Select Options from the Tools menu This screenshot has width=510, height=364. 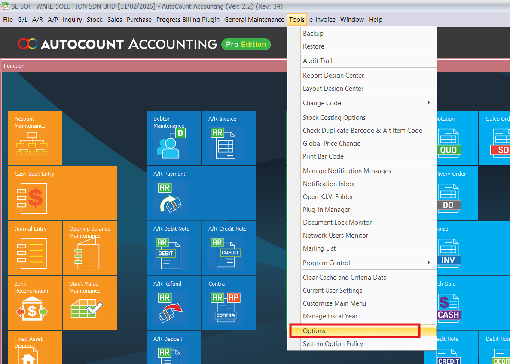(314, 331)
